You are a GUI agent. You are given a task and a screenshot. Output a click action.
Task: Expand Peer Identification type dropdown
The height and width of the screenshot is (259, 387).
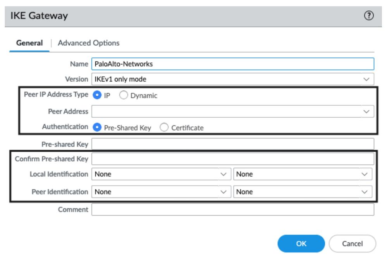click(x=223, y=192)
